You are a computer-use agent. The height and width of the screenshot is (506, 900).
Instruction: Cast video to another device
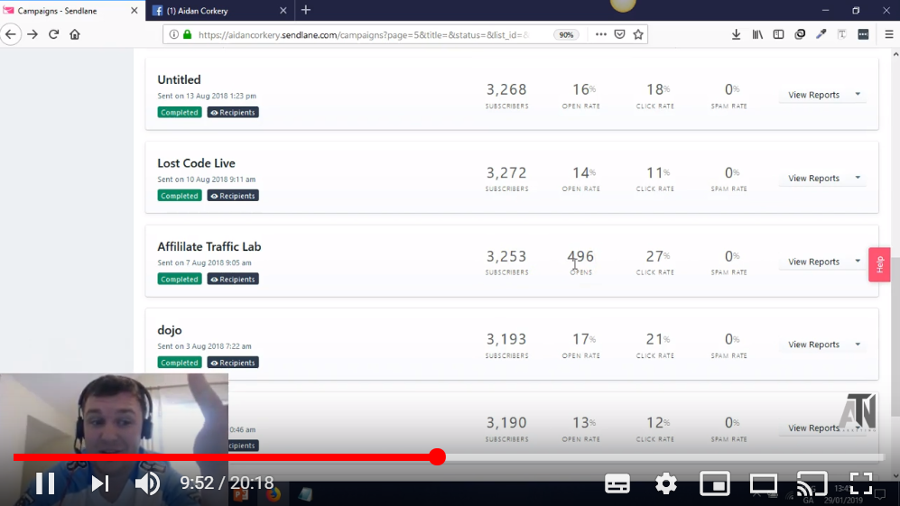812,483
